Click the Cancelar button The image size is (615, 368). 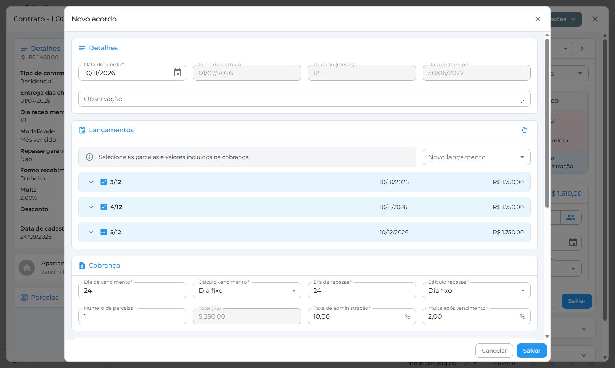[x=494, y=351]
